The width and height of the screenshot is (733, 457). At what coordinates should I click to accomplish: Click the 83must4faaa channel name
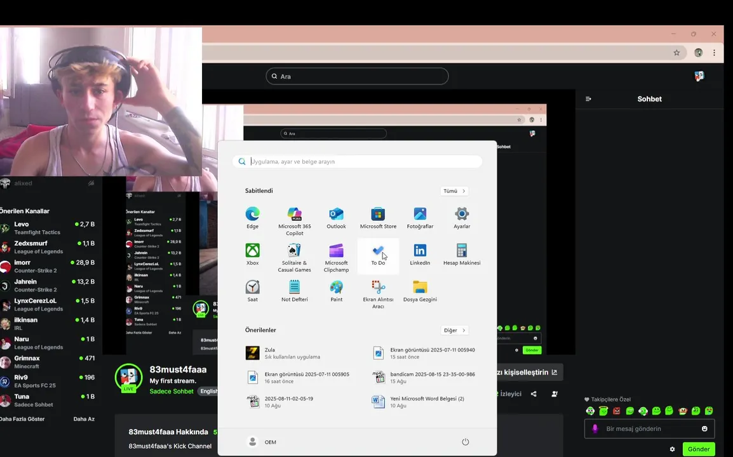[x=178, y=369]
